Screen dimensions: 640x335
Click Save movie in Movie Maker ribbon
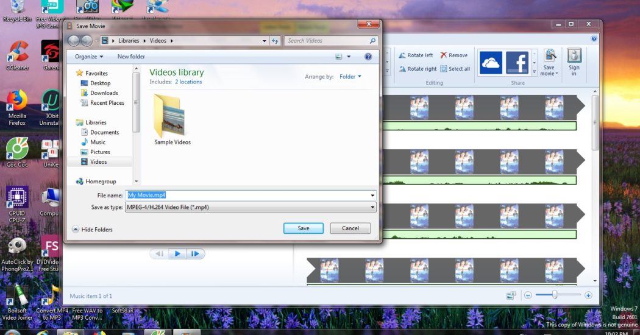coord(549,62)
